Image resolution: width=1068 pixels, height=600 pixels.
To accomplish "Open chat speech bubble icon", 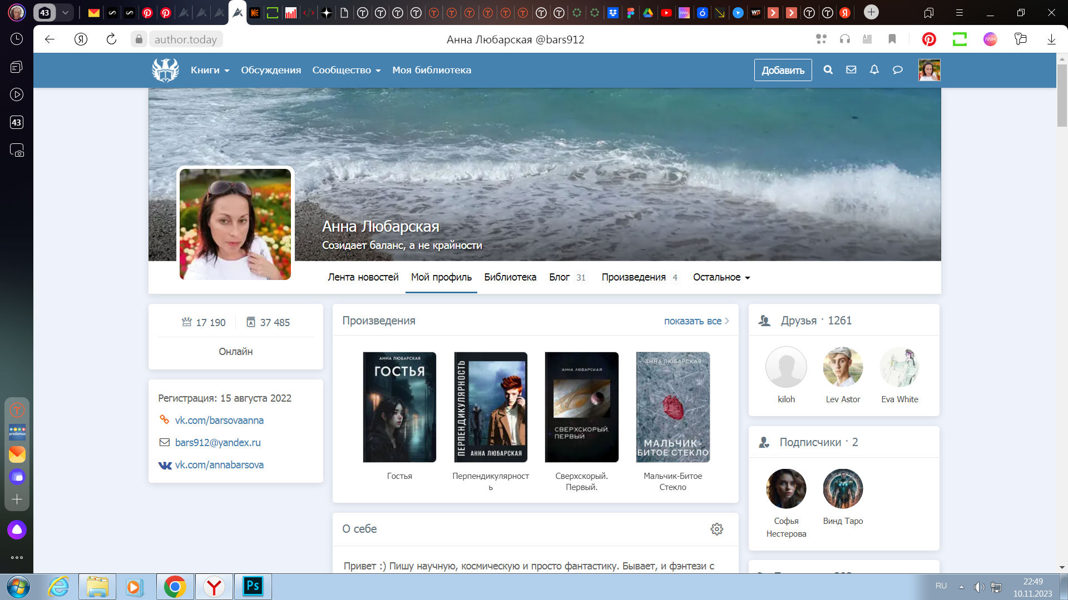I will point(897,70).
